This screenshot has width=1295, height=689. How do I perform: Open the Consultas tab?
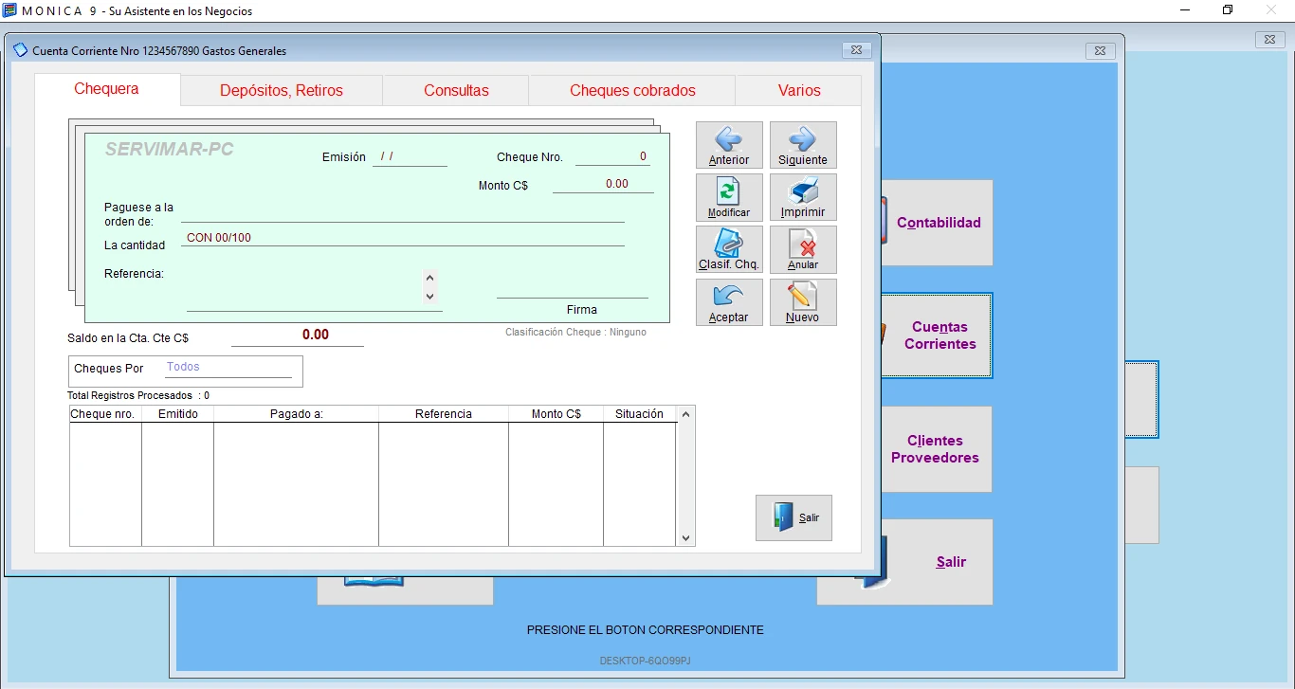456,91
